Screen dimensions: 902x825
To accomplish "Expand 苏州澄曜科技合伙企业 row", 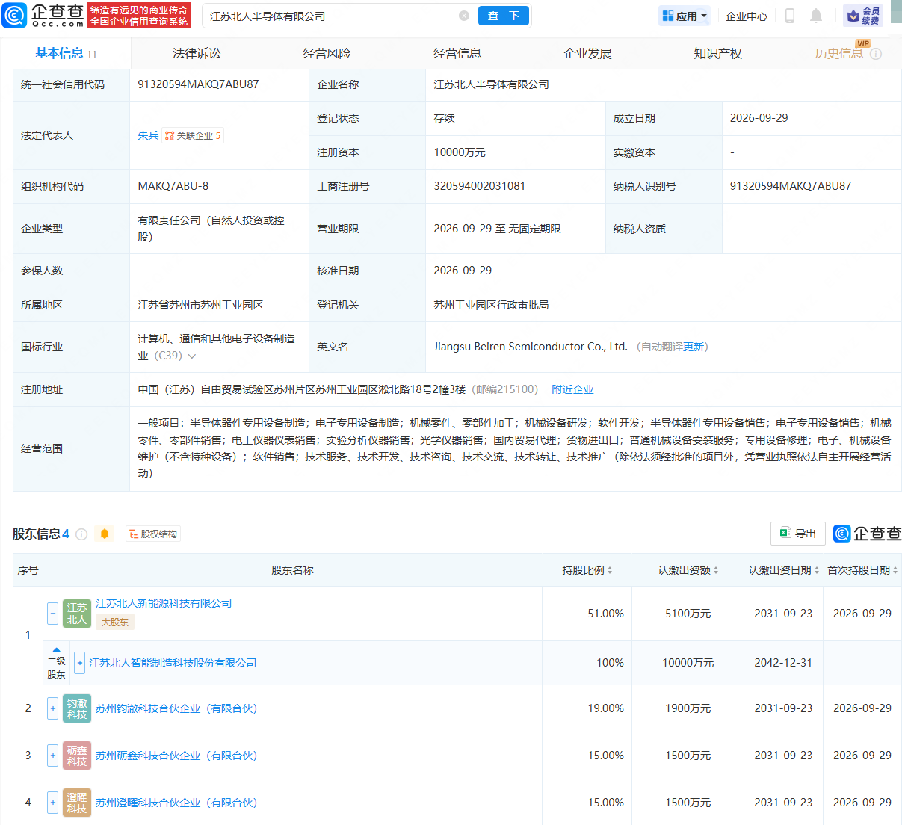I will pos(52,803).
